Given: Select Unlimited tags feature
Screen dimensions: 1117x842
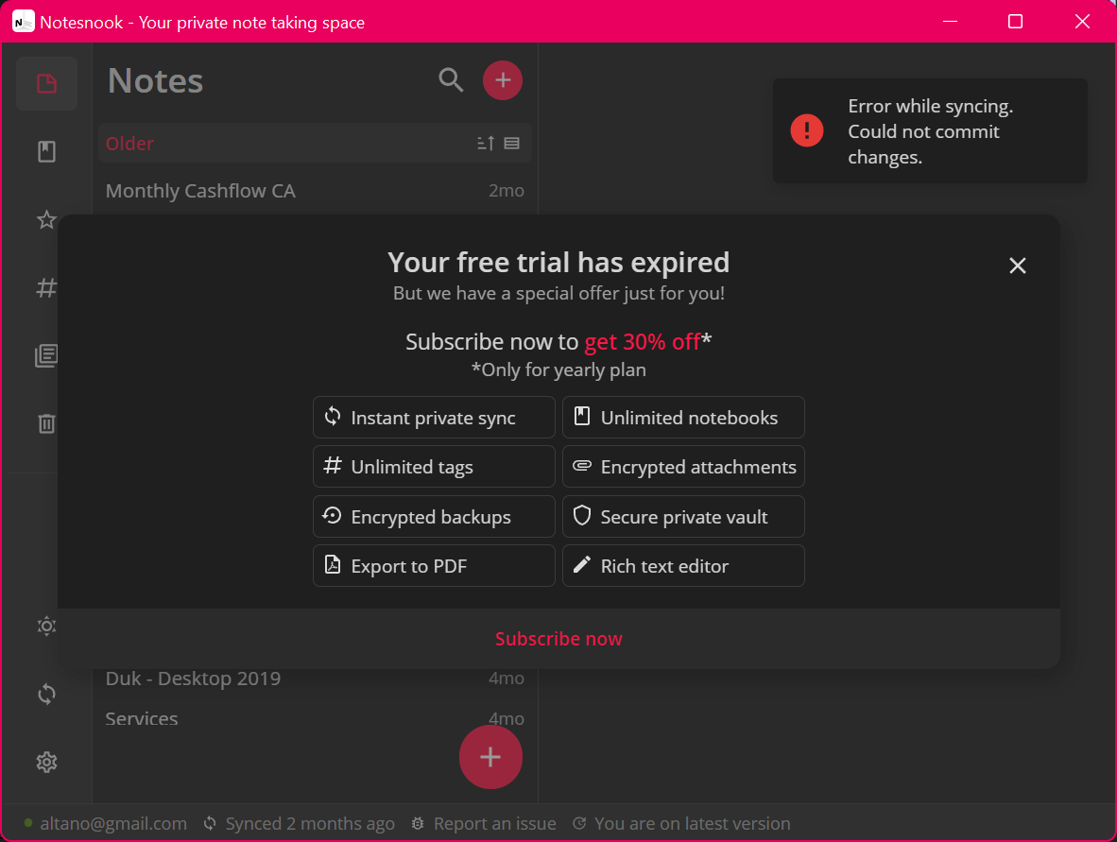Looking at the screenshot, I should click(x=434, y=467).
